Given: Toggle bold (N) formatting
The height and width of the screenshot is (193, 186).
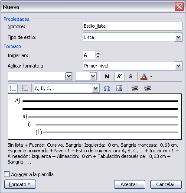Looking at the screenshot, I should (x=107, y=76).
